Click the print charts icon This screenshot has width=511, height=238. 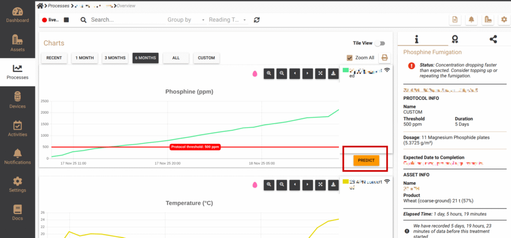[384, 58]
